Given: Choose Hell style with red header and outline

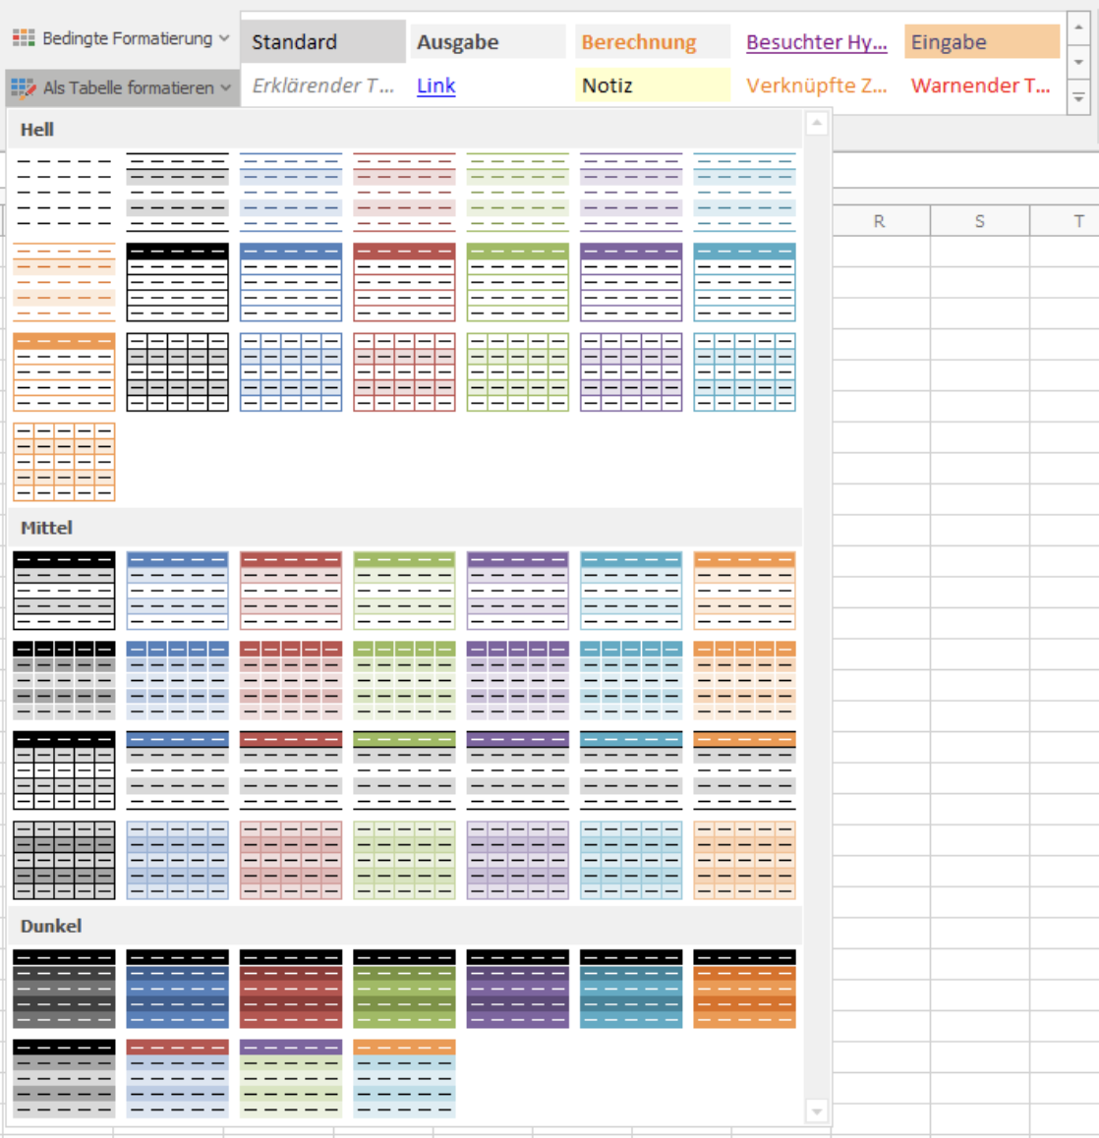Looking at the screenshot, I should point(404,282).
